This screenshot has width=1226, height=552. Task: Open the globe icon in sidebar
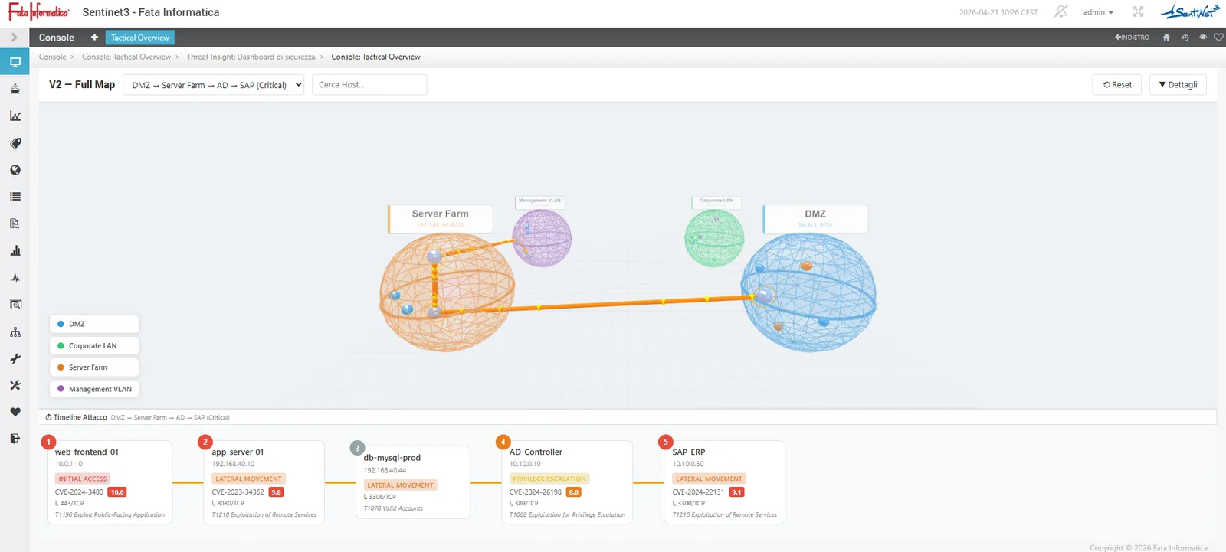[15, 170]
